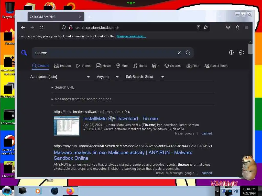Screen dimensions: 262x196
Task: Show hidden system tray icons arrow
Action: click(217, 191)
